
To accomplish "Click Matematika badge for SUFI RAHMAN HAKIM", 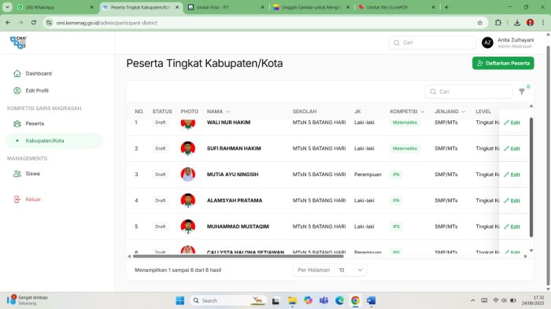I will (405, 149).
